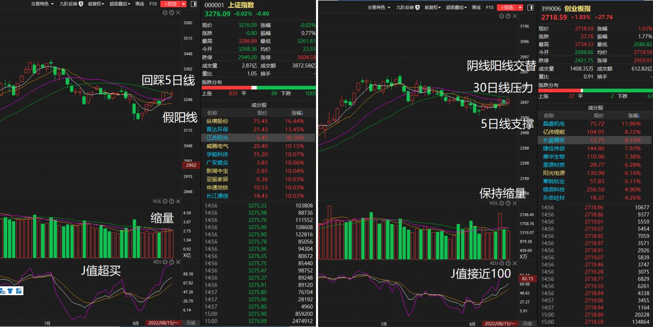653x327 pixels.
Task: Expand 前复权 dropdown in left window
Action: (96, 4)
